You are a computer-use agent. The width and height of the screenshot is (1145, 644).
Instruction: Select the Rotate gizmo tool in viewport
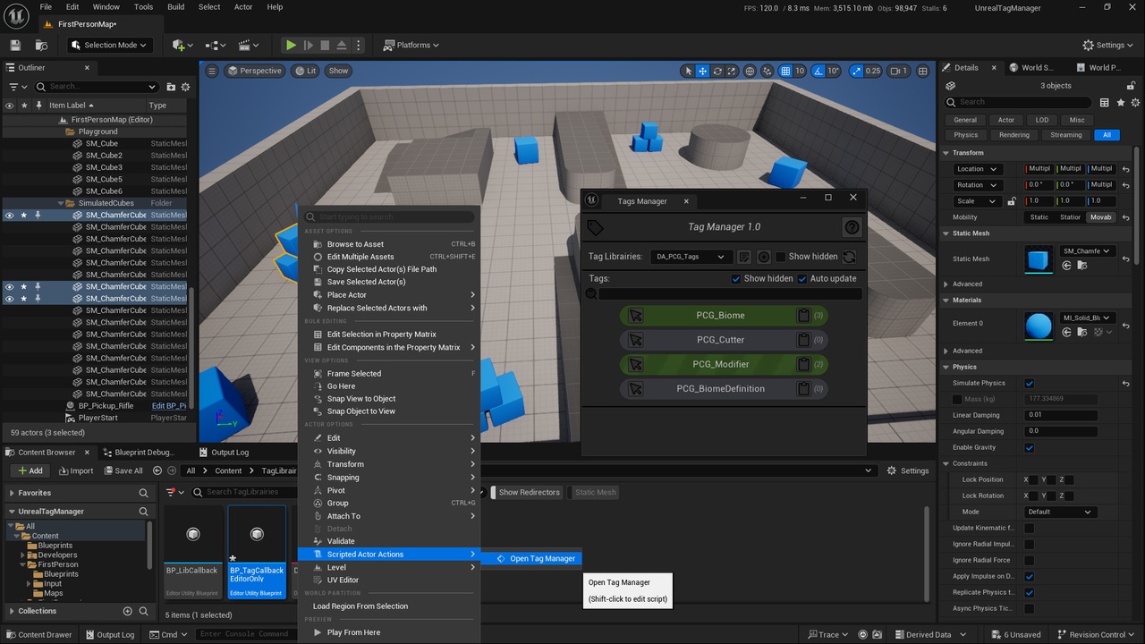[x=717, y=71]
